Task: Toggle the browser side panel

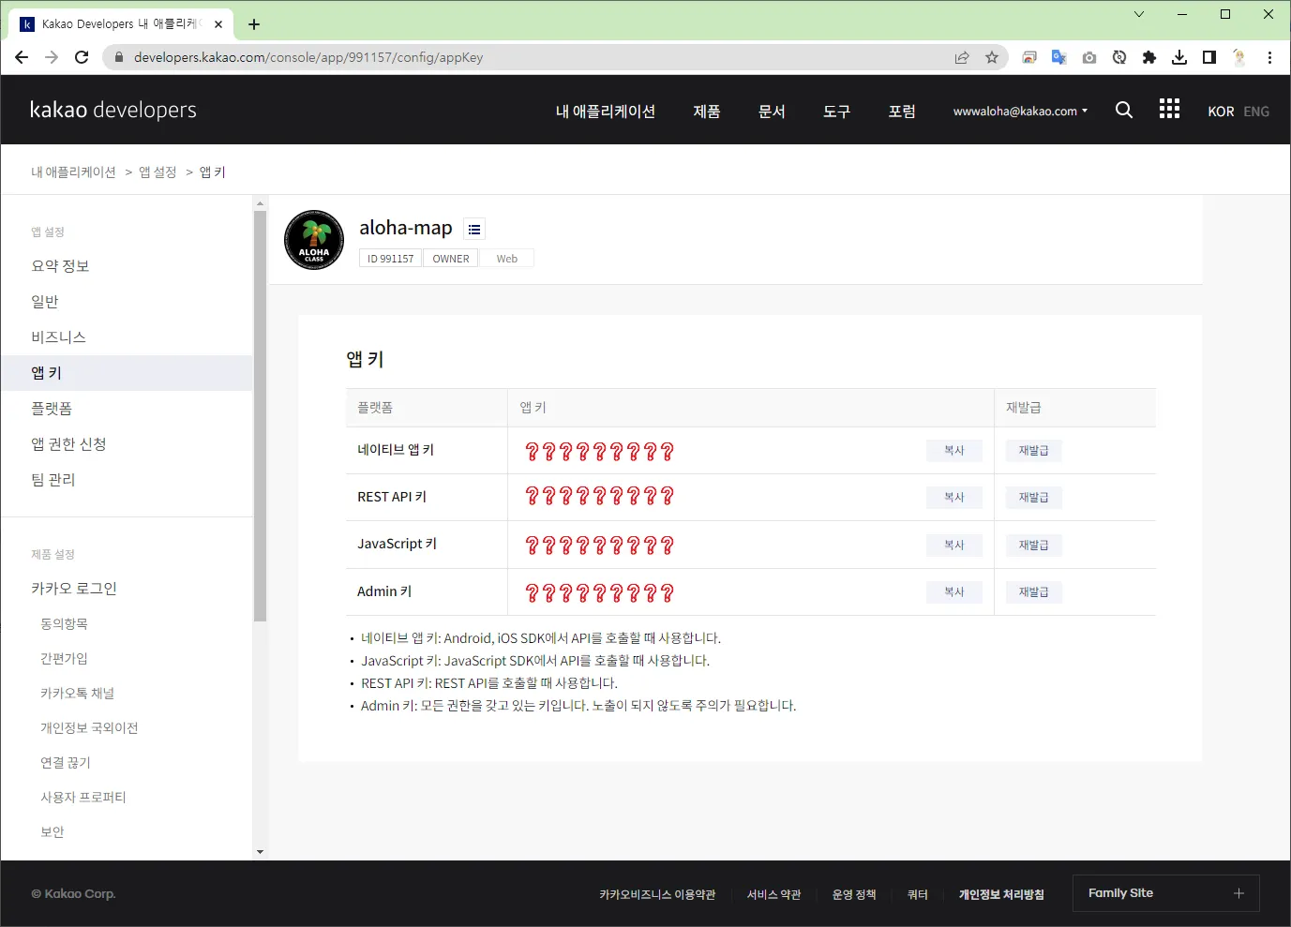Action: 1209,57
